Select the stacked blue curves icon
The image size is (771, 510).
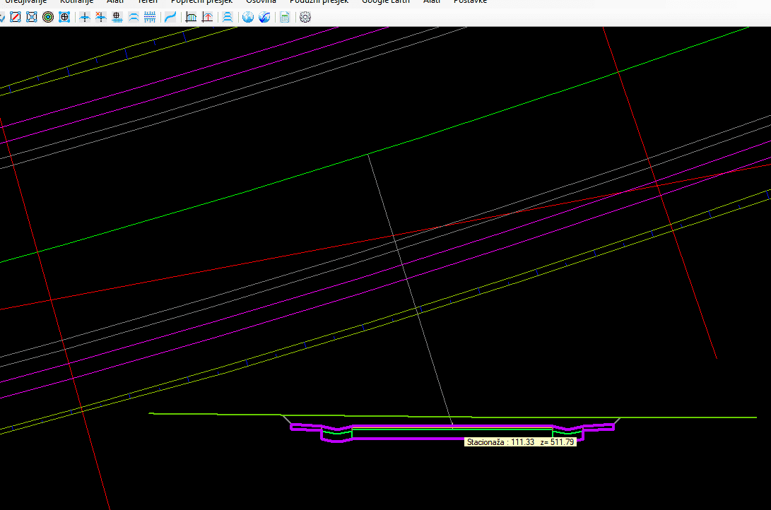point(228,17)
